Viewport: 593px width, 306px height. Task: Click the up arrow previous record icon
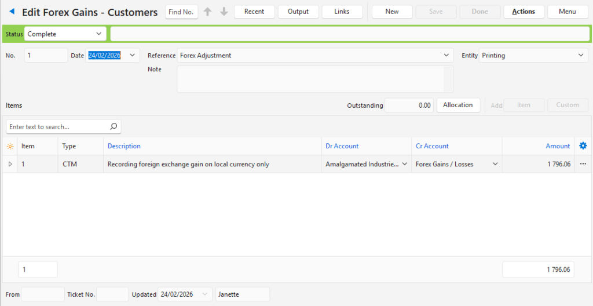[207, 12]
